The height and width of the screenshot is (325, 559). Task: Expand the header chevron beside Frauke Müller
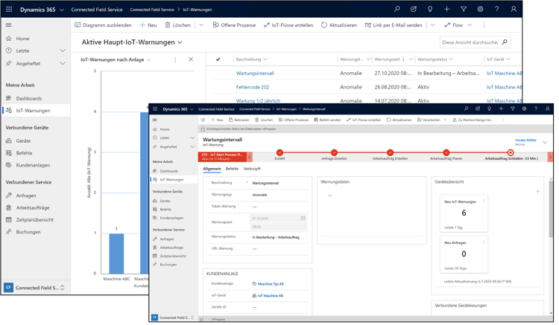click(544, 143)
